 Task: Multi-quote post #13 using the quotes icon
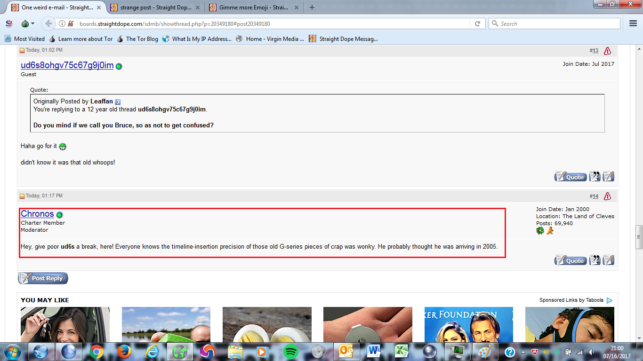click(x=595, y=176)
